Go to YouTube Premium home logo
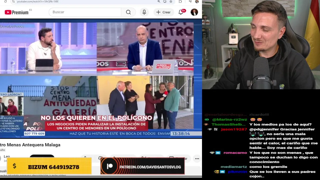Screen dimensions: 320x180 click(x=16, y=12)
